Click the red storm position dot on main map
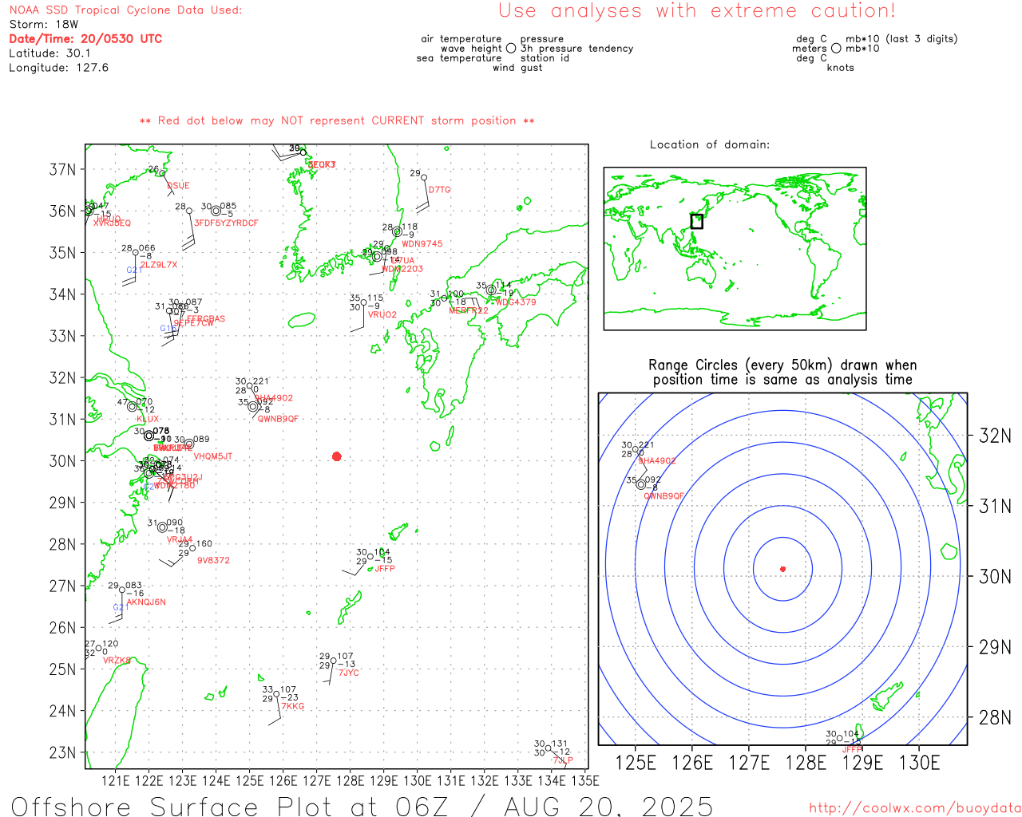Screen dimensions: 1022x817 pos(337,456)
